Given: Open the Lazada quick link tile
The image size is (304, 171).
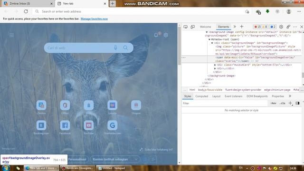Looking at the screenshot, I should point(113,105).
